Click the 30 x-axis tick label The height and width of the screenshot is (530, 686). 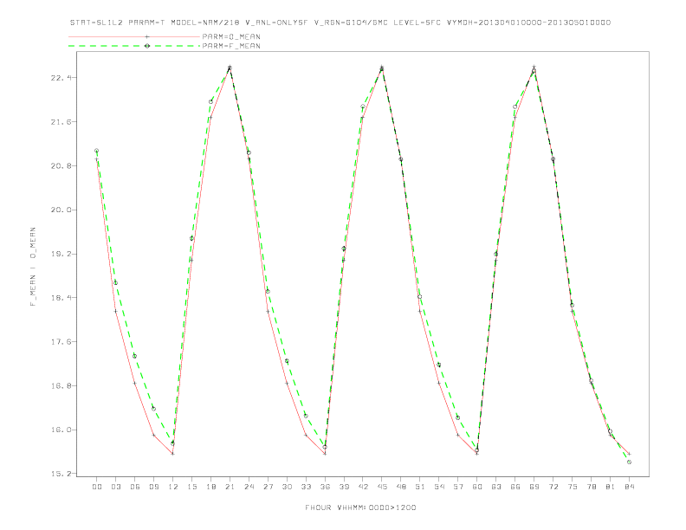click(287, 487)
